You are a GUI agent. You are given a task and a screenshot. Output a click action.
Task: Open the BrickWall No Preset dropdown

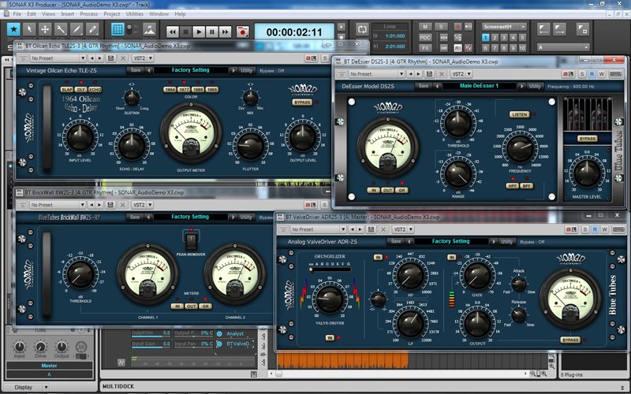click(x=58, y=205)
